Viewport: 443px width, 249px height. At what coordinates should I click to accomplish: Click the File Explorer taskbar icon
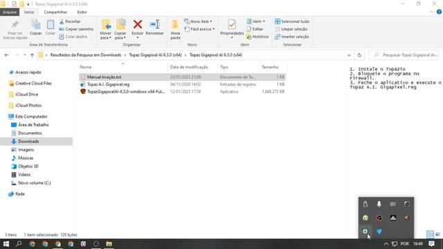109,243
